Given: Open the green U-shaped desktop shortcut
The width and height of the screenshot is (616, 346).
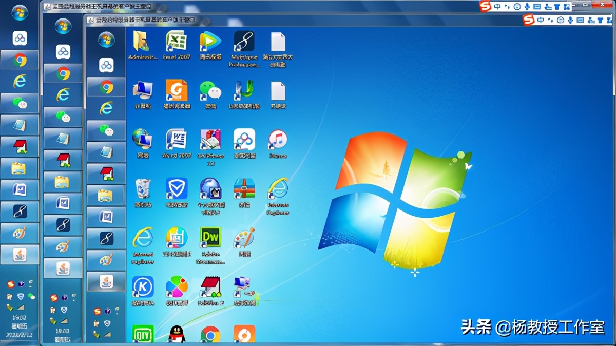Looking at the screenshot, I should [x=244, y=94].
